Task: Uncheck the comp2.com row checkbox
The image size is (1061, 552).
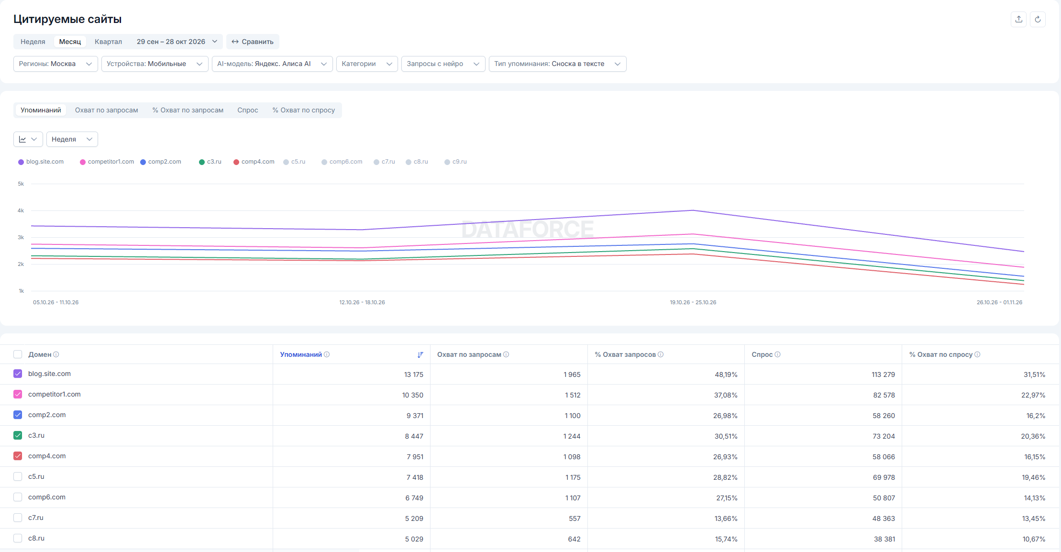Action: [x=18, y=415]
